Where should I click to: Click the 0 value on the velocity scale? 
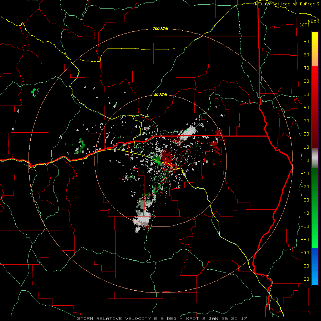[308, 160]
